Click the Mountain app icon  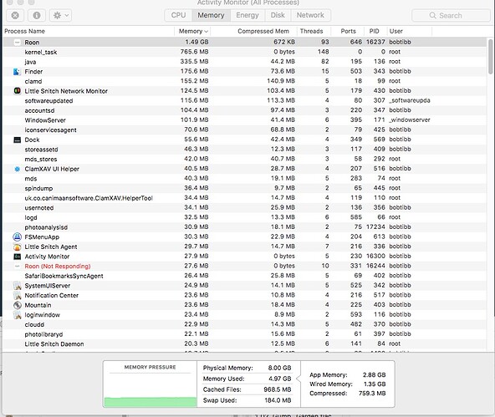[x=18, y=305]
